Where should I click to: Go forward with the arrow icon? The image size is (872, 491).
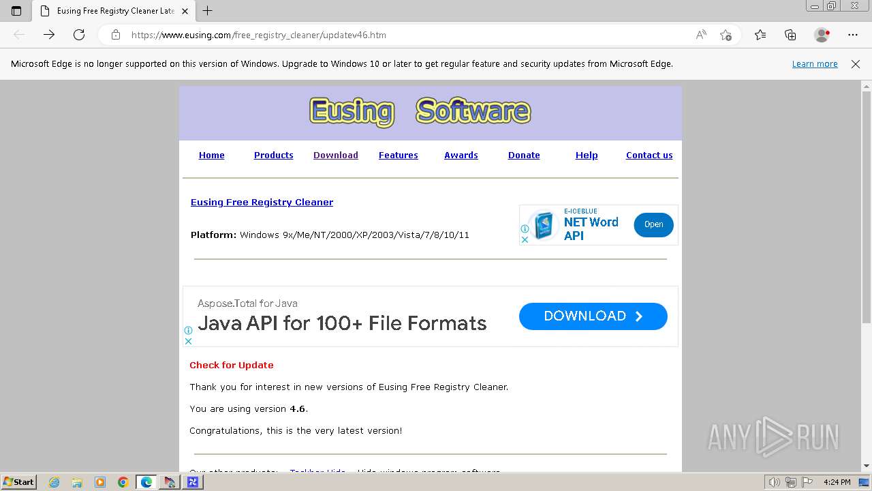[49, 35]
